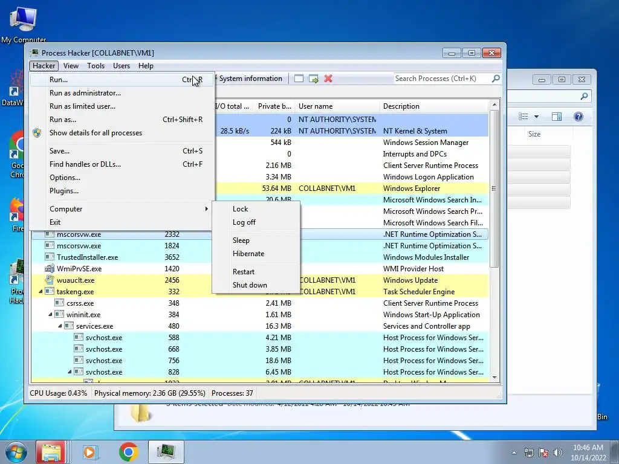Open Google Chrome from taskbar
Image resolution: width=619 pixels, height=464 pixels.
(128, 452)
